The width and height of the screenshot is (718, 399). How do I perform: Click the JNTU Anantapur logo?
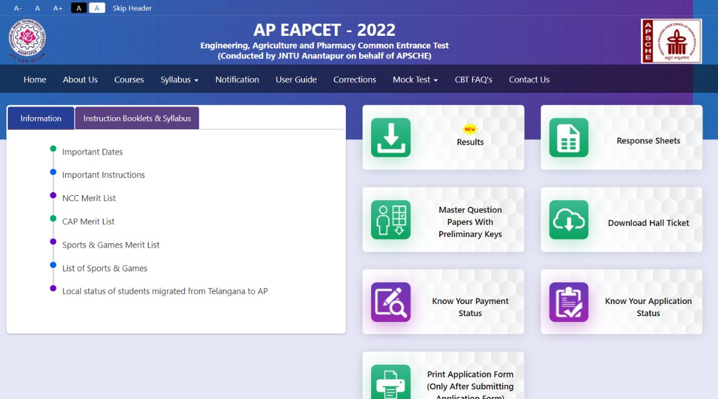[x=27, y=40]
